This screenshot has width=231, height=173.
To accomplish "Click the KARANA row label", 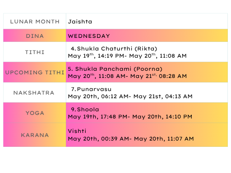I will pyautogui.click(x=35, y=135).
